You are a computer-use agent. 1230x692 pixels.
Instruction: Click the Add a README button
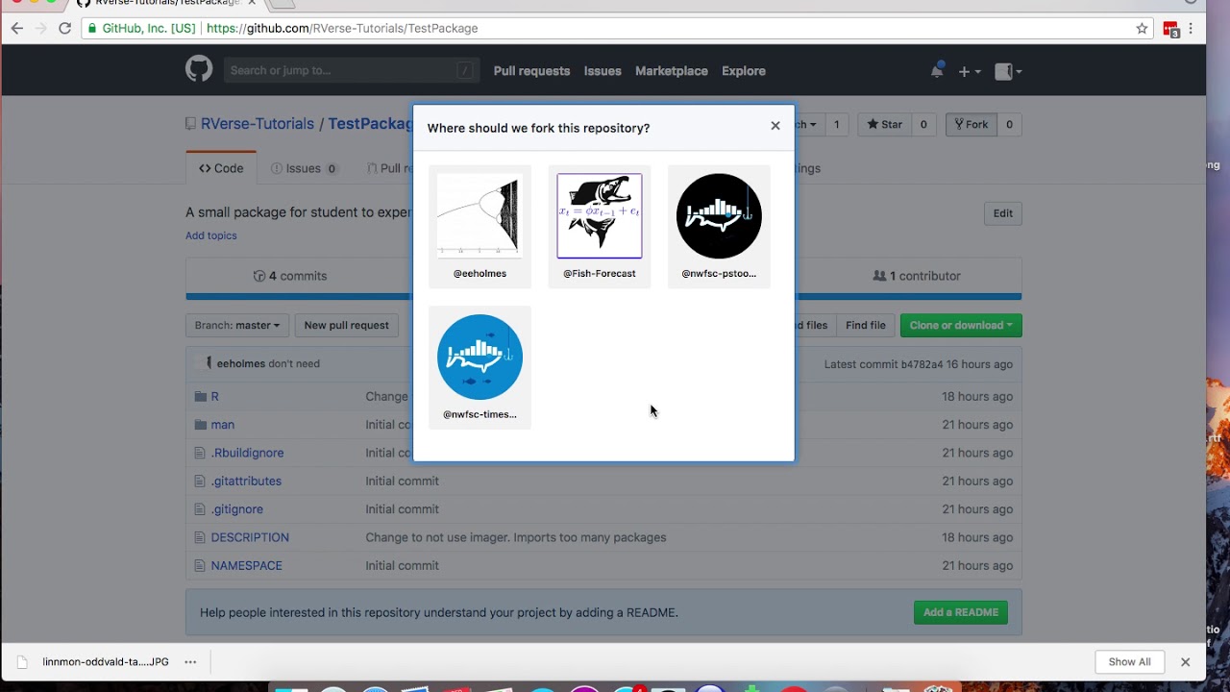click(961, 612)
